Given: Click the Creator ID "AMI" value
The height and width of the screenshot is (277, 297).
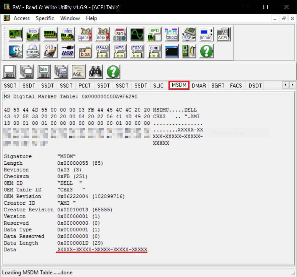Looking at the screenshot, I should 67,203.
